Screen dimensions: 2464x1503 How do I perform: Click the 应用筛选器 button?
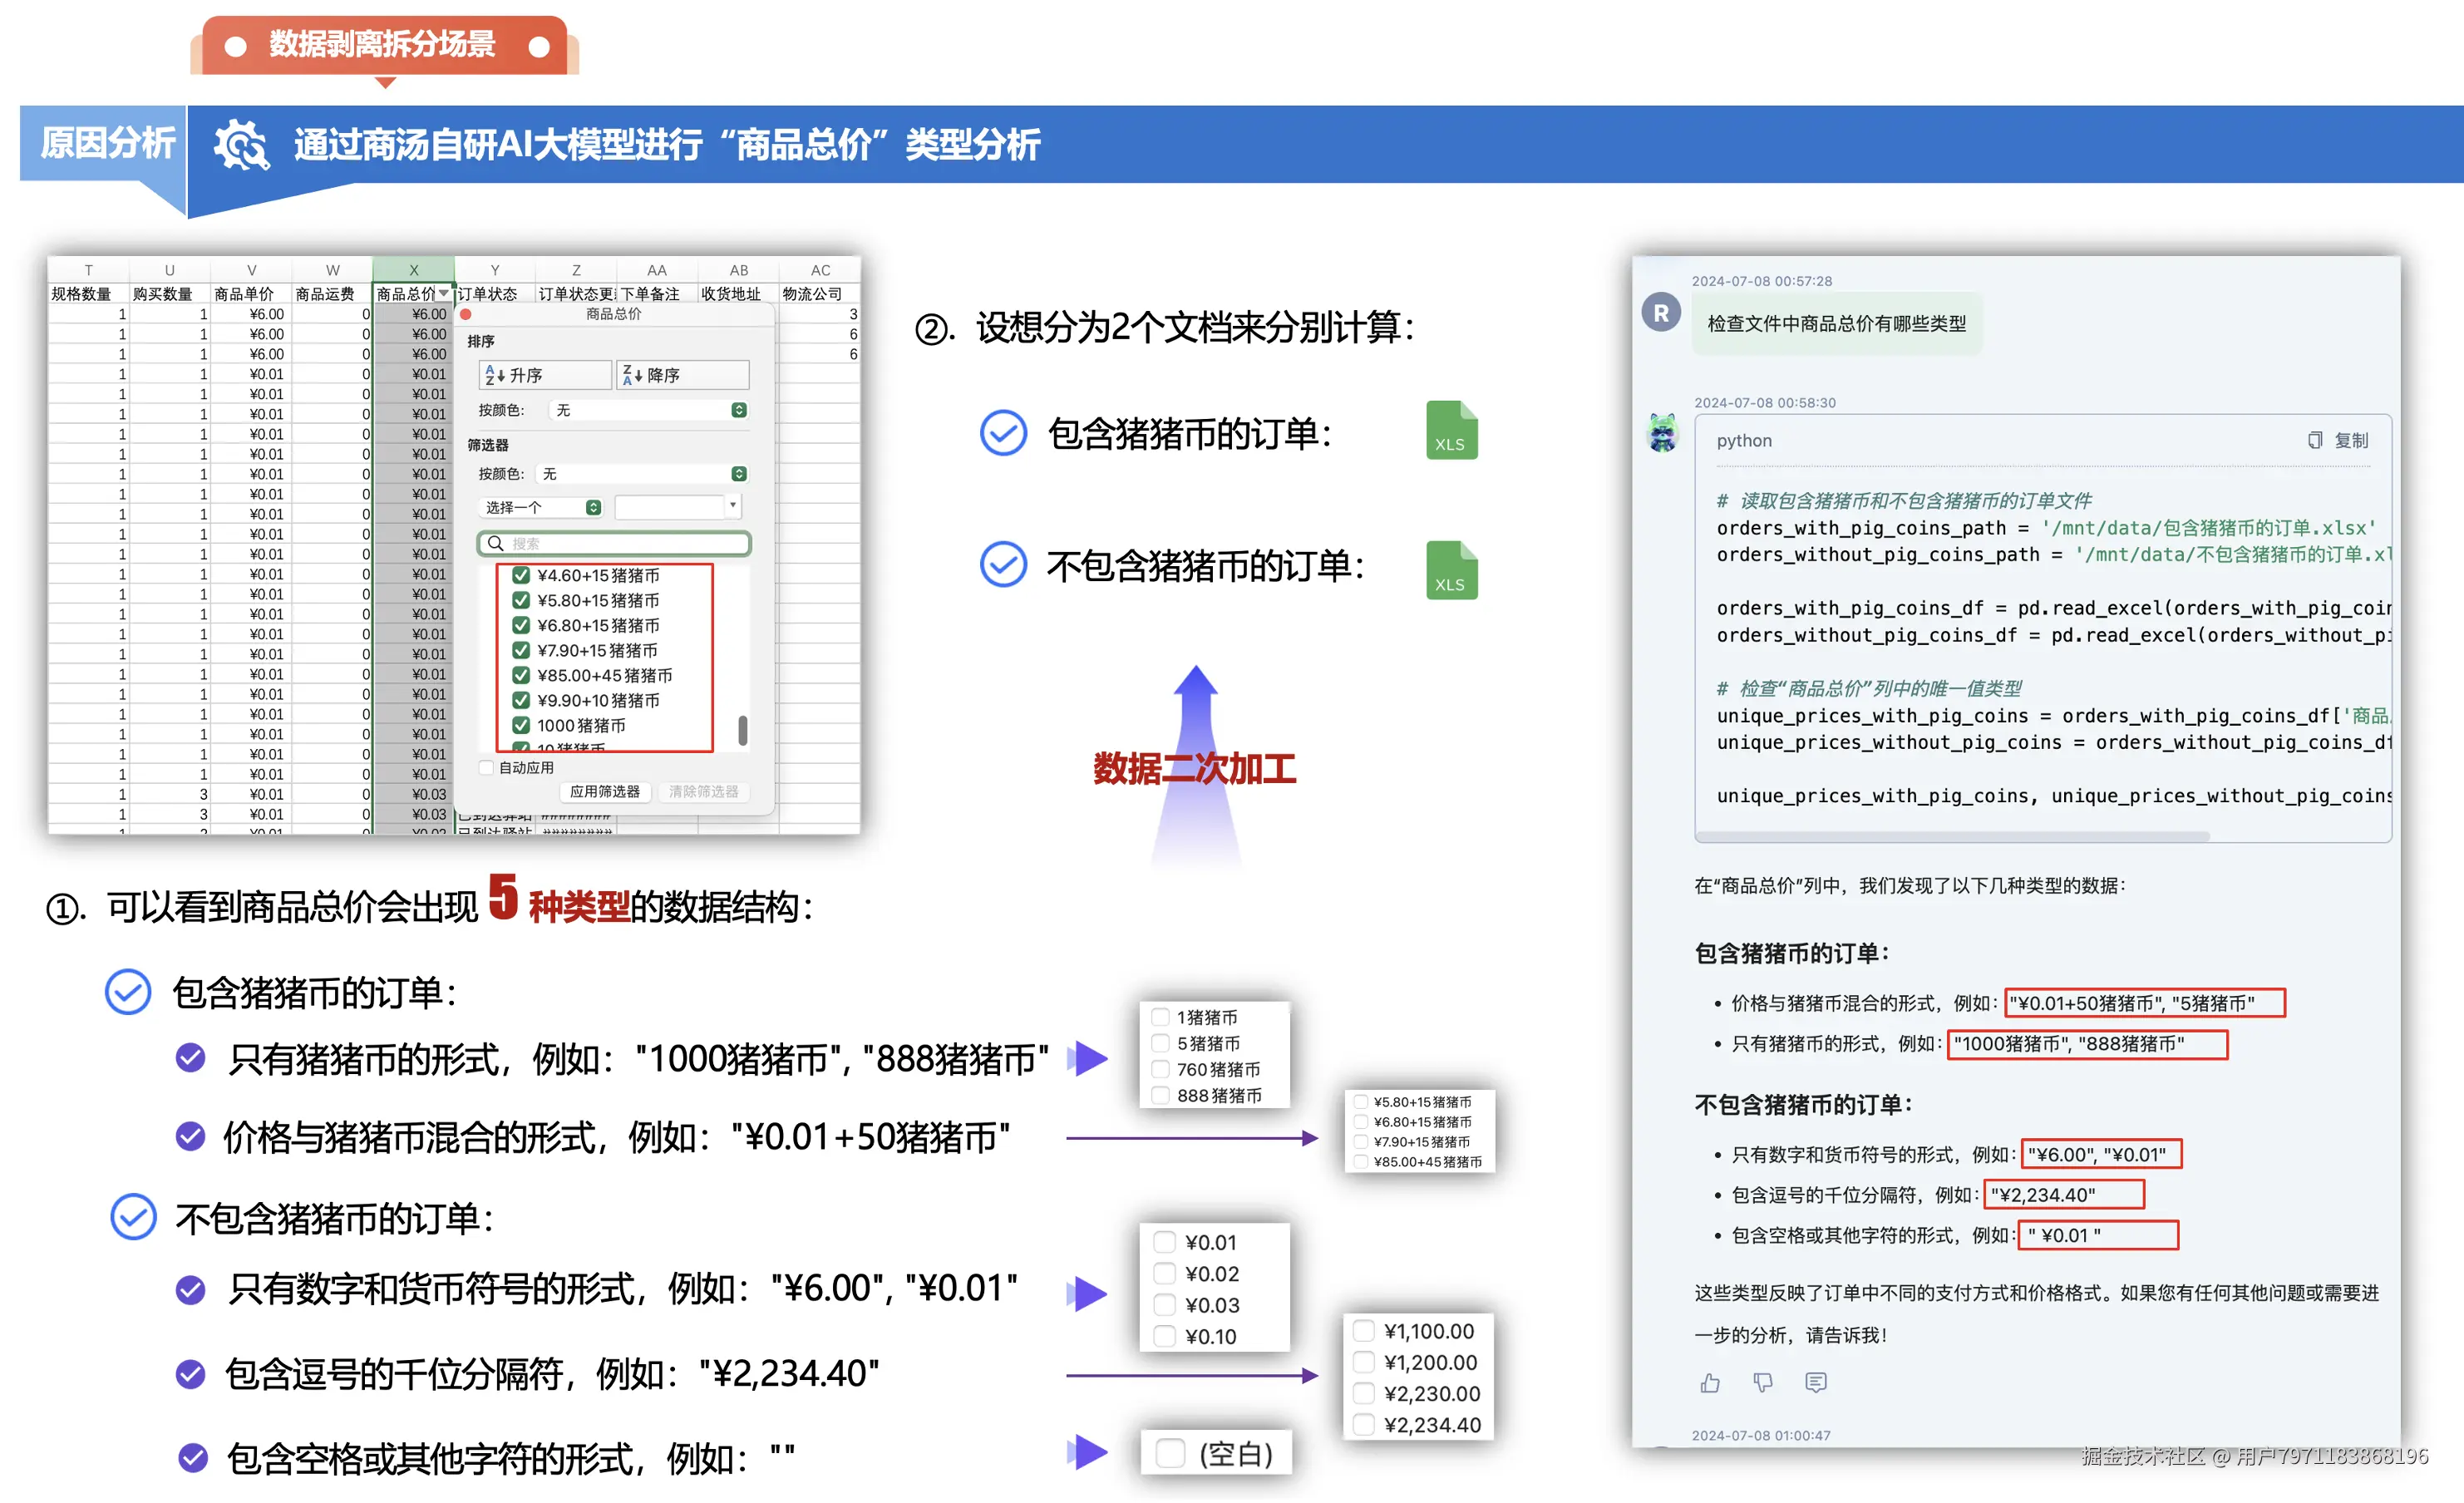[604, 791]
